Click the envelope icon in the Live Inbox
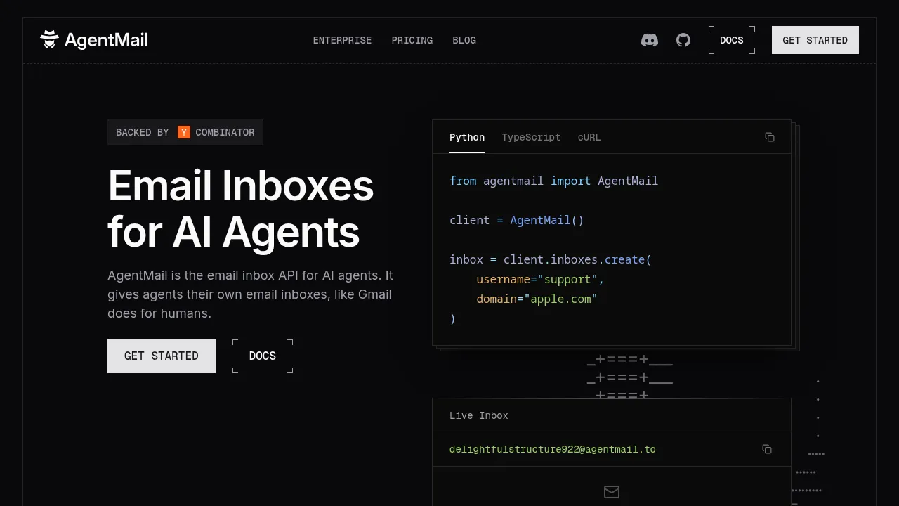Image resolution: width=899 pixels, height=506 pixels. click(611, 492)
